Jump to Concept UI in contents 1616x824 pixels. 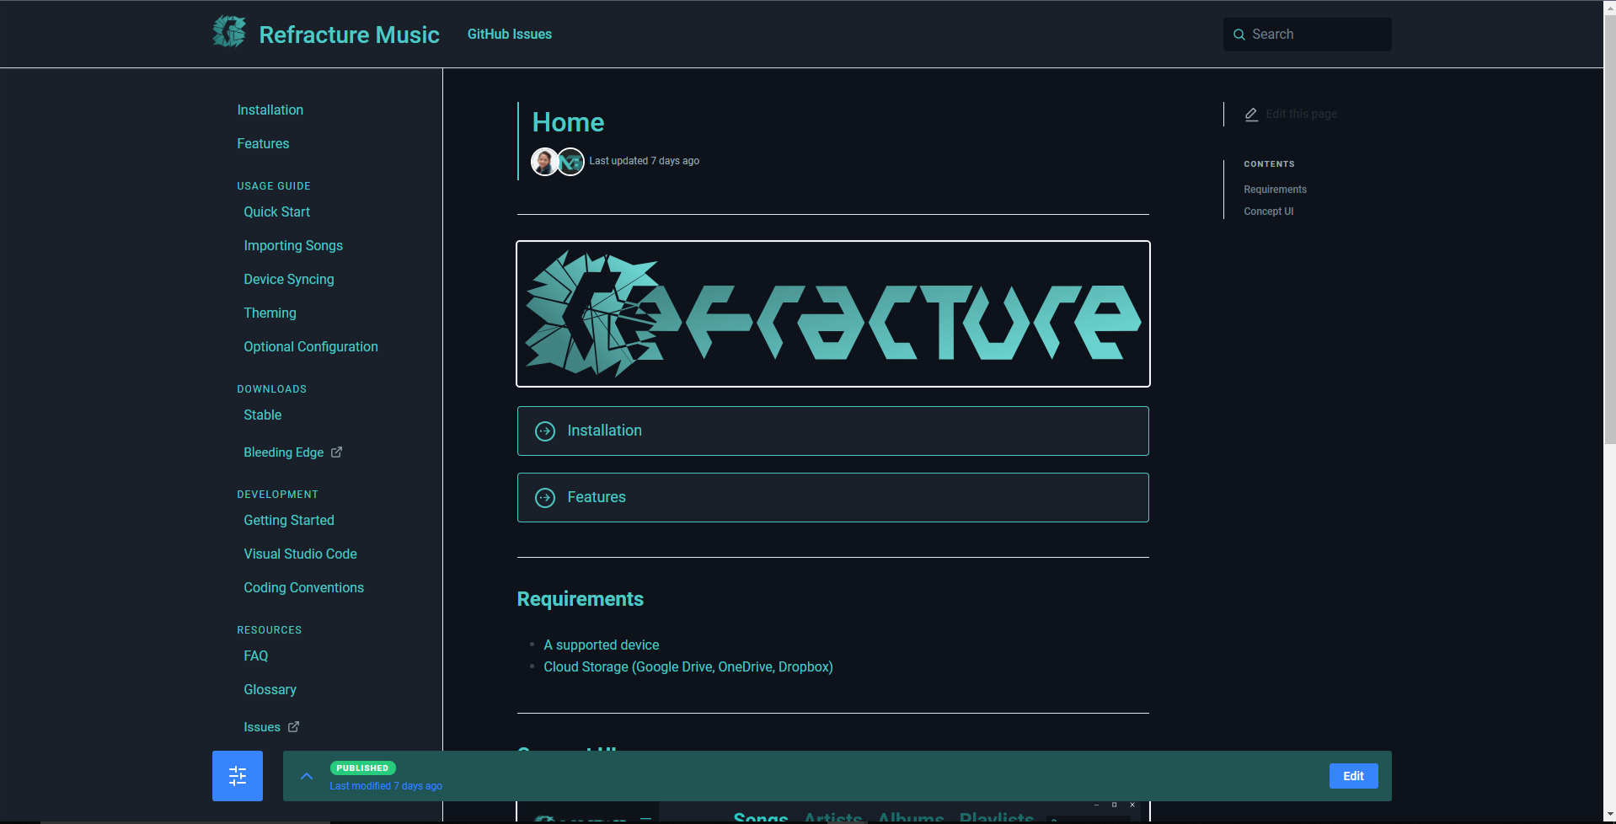1269,211
